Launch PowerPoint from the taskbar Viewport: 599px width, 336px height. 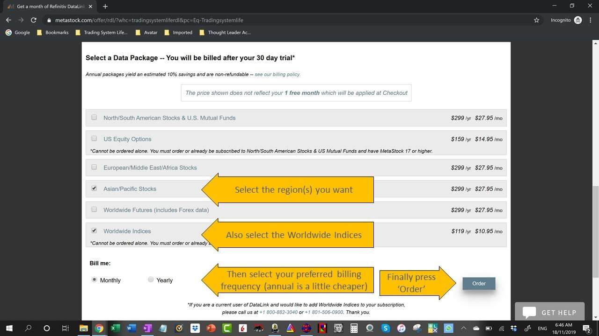[x=211, y=328]
